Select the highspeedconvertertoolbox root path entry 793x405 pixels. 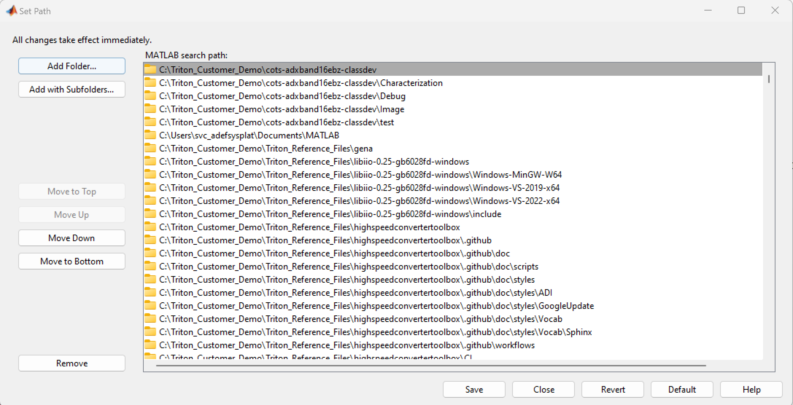(x=453, y=227)
